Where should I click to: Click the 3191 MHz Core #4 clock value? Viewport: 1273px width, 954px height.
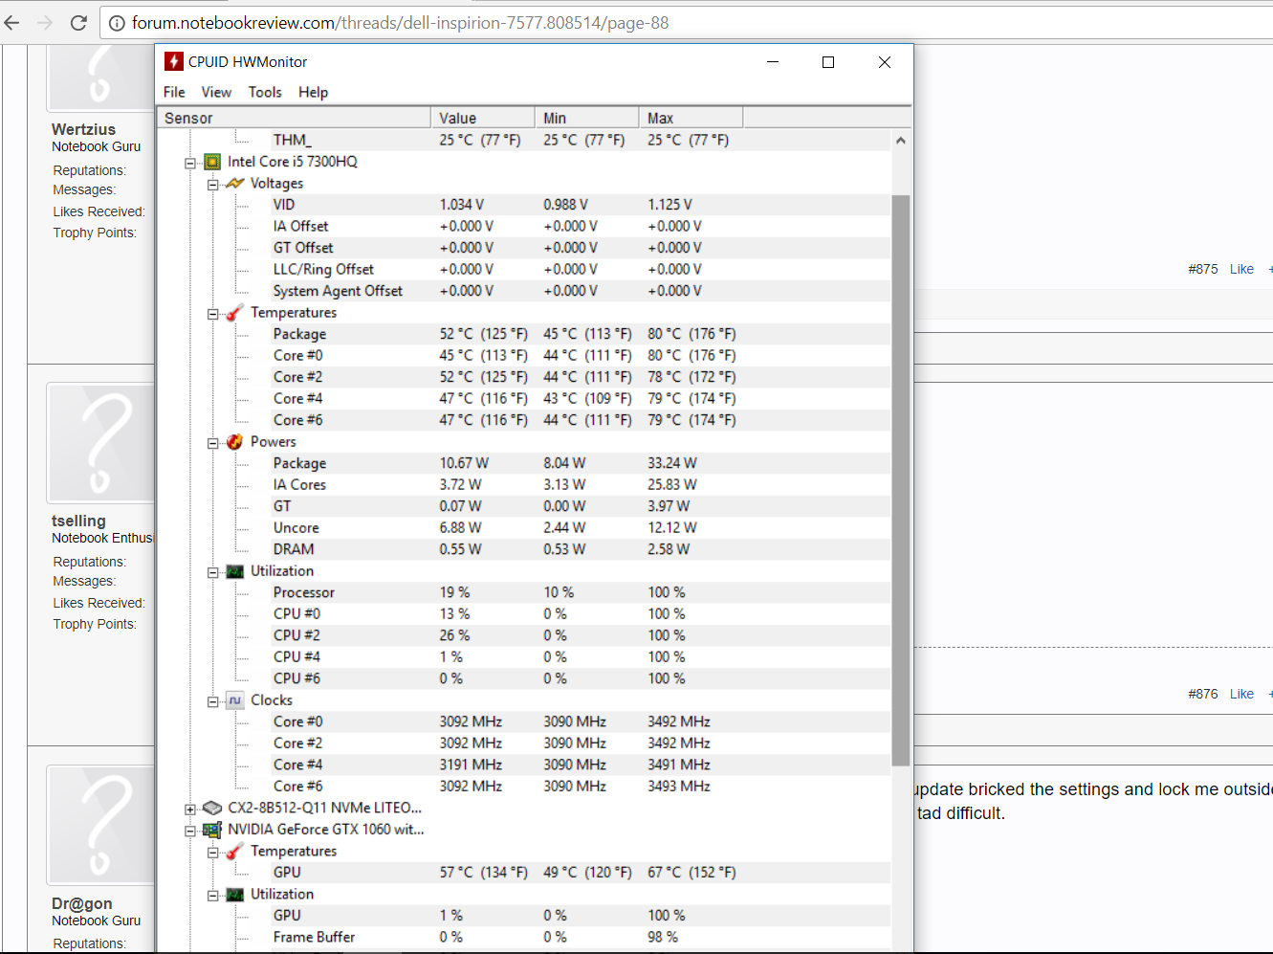click(471, 765)
